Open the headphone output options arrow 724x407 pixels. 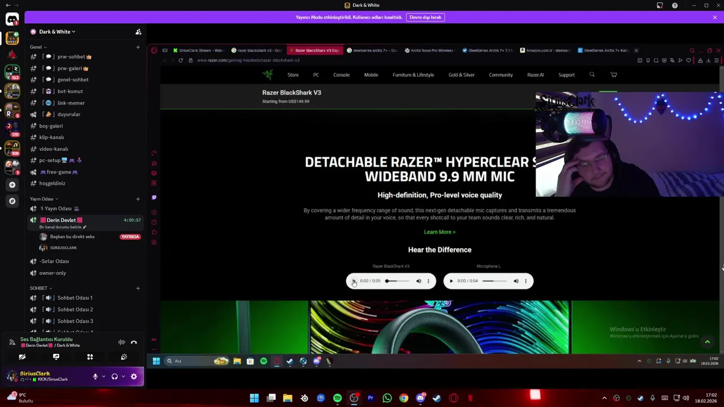[123, 376]
